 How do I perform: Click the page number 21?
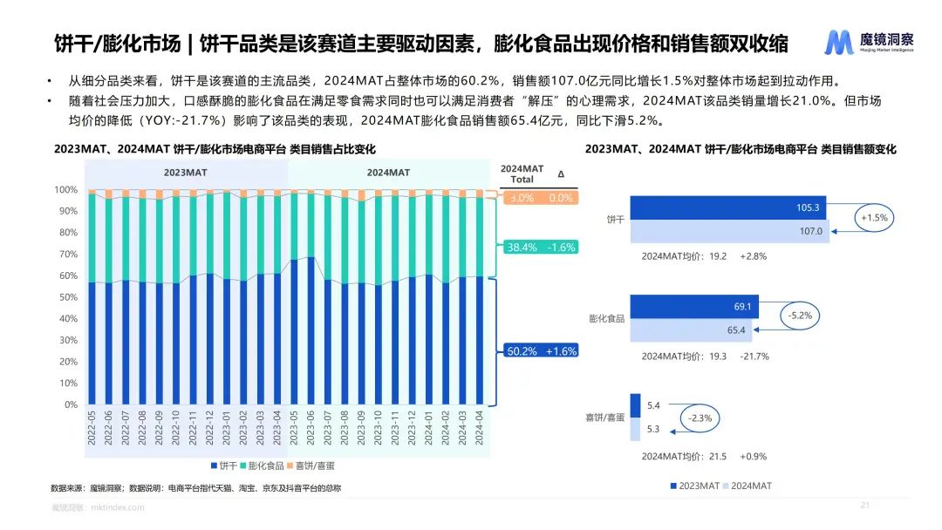(865, 505)
